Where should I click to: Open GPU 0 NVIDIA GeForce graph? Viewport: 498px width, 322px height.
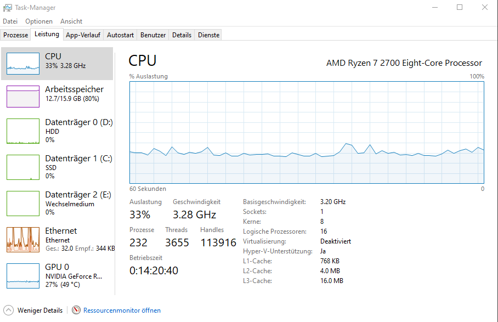tap(23, 276)
